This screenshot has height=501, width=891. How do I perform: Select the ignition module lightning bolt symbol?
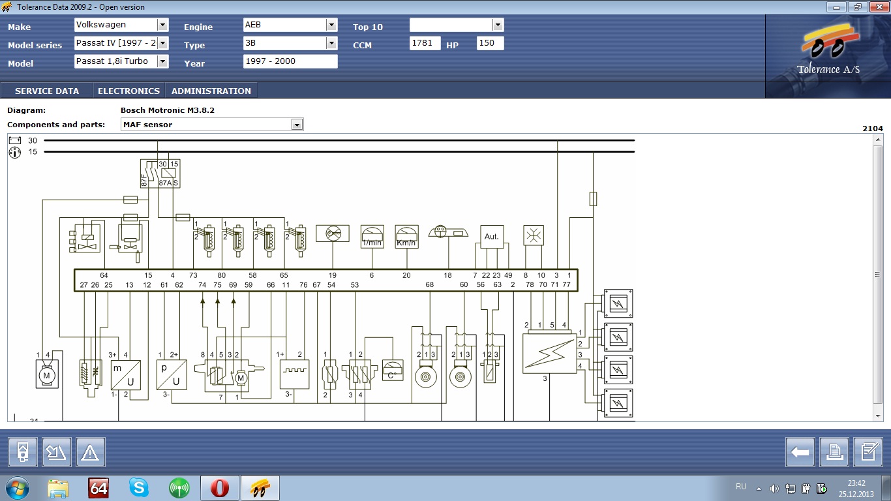[549, 354]
